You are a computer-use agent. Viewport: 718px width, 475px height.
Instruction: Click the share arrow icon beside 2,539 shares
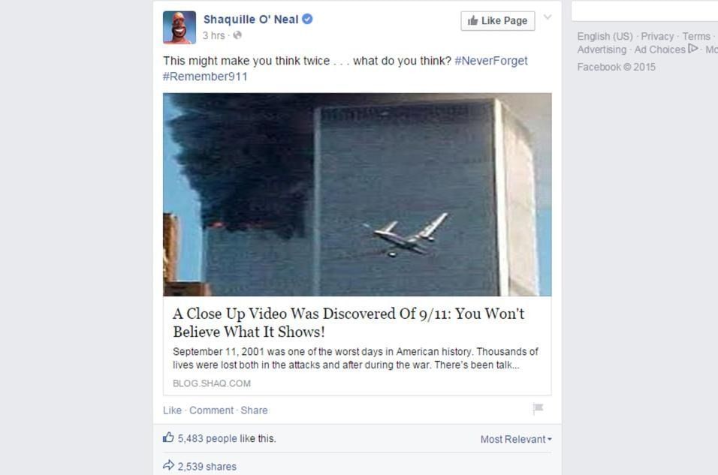(168, 465)
